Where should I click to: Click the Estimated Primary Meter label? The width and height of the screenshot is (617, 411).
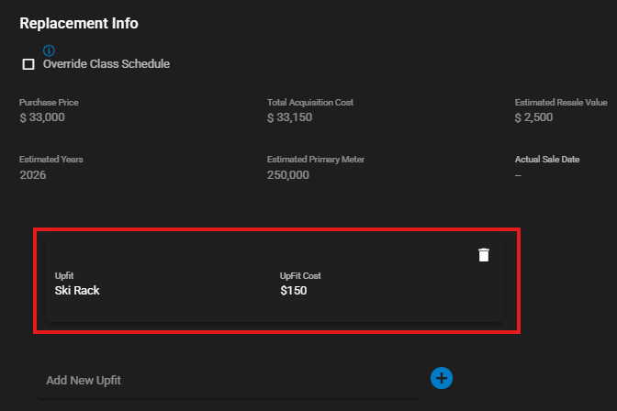tap(315, 160)
